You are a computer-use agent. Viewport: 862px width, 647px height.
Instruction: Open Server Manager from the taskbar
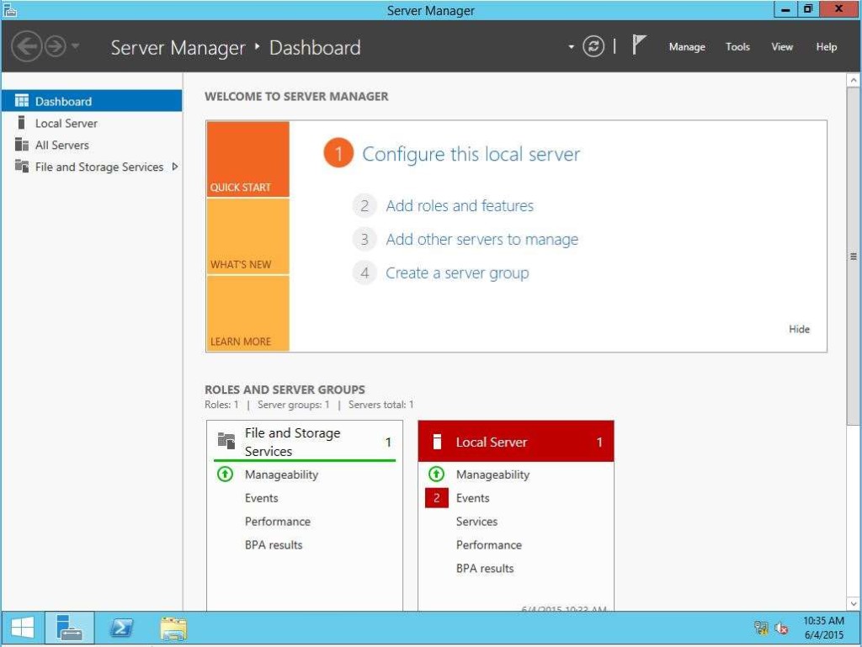click(x=69, y=628)
